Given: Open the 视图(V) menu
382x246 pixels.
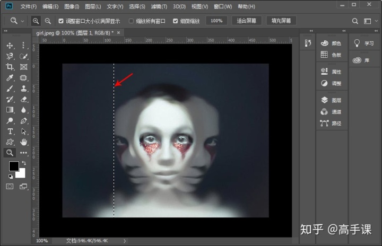Looking at the screenshot, I should (x=200, y=6).
